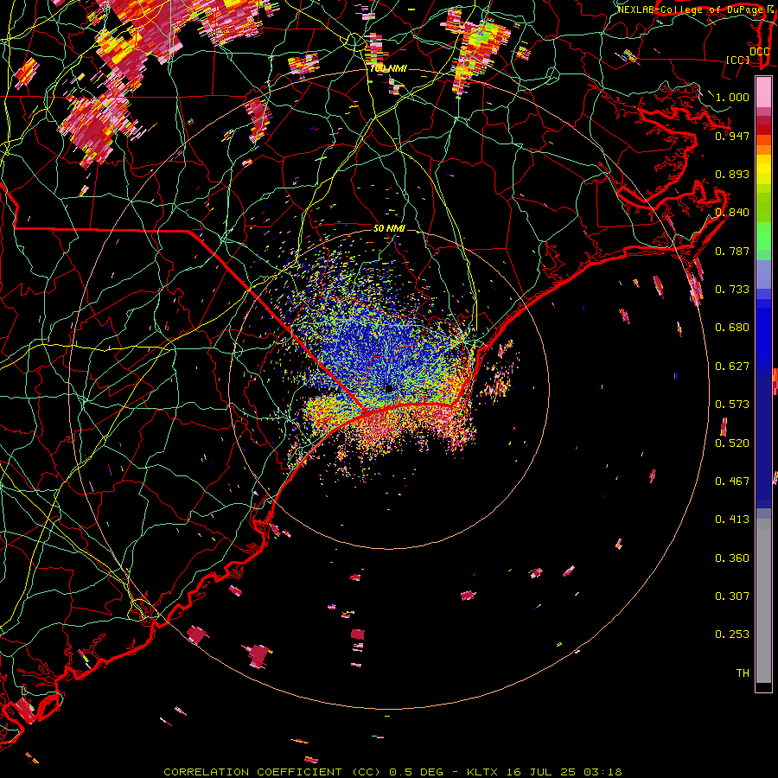Click the 0.360 legend value
The height and width of the screenshot is (778, 778).
[x=732, y=558]
